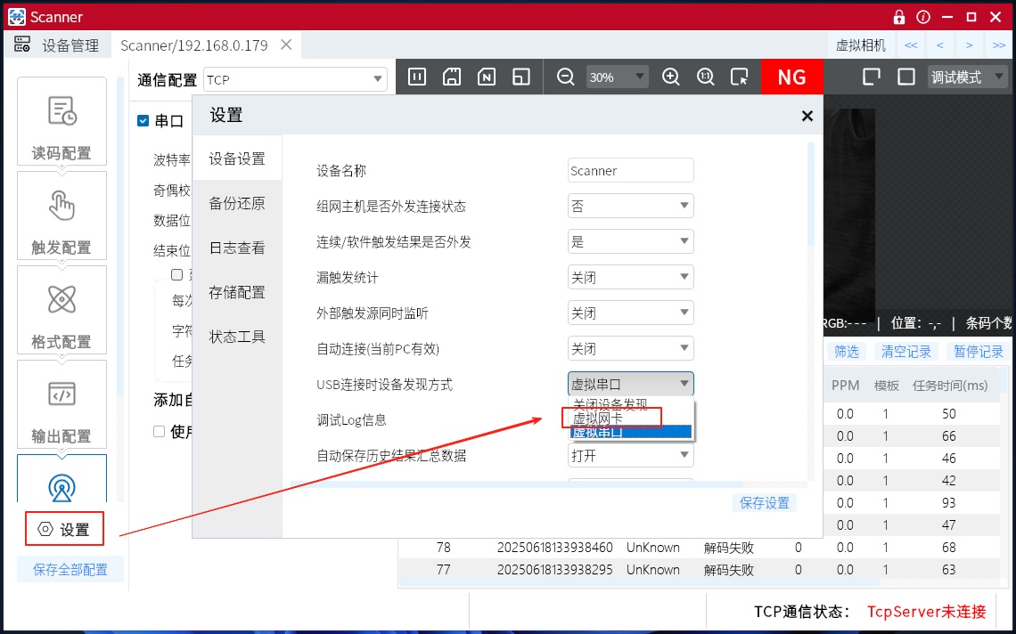Open 连续/软件触发结果是否外发 dropdown

pos(630,241)
